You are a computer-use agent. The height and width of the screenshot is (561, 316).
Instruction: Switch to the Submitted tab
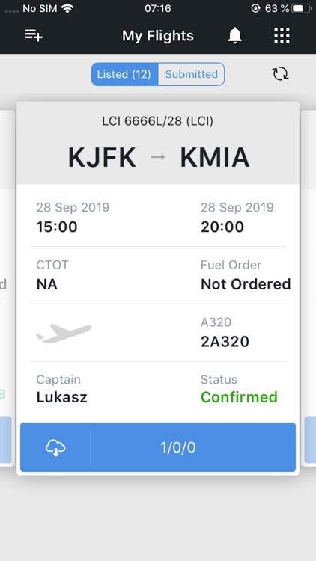click(x=191, y=74)
